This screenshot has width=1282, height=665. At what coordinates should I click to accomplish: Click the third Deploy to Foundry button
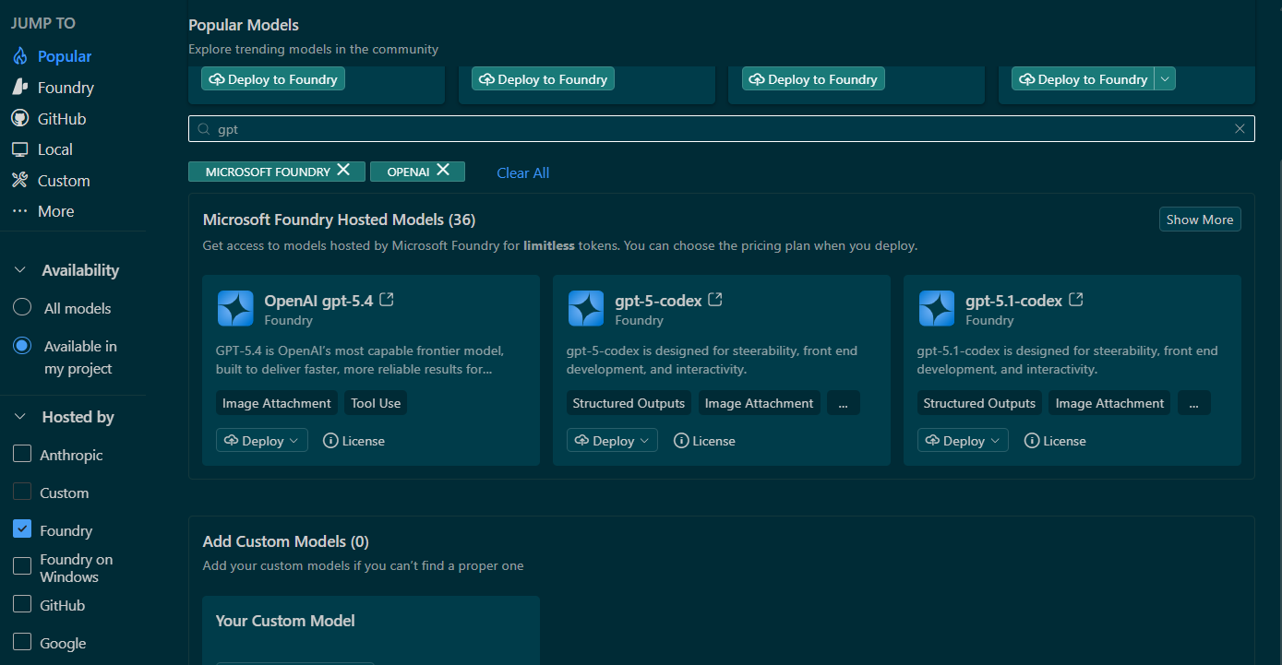813,79
